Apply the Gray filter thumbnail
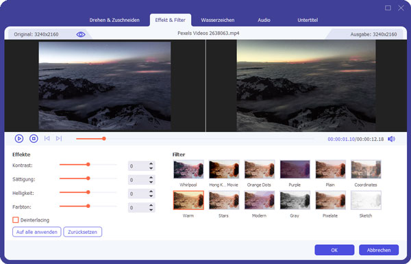Image resolution: width=411 pixels, height=264 pixels. click(x=295, y=200)
